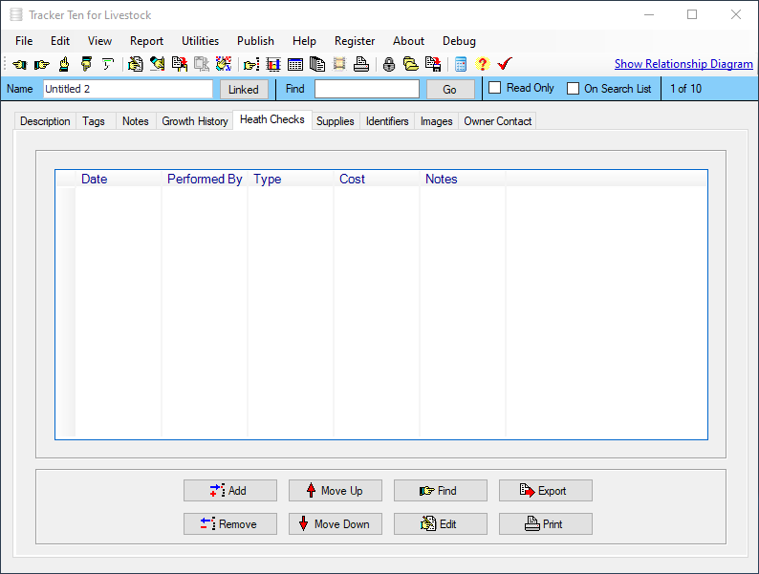Click the film strip toolbar icon
The height and width of the screenshot is (574, 759).
tap(339, 64)
